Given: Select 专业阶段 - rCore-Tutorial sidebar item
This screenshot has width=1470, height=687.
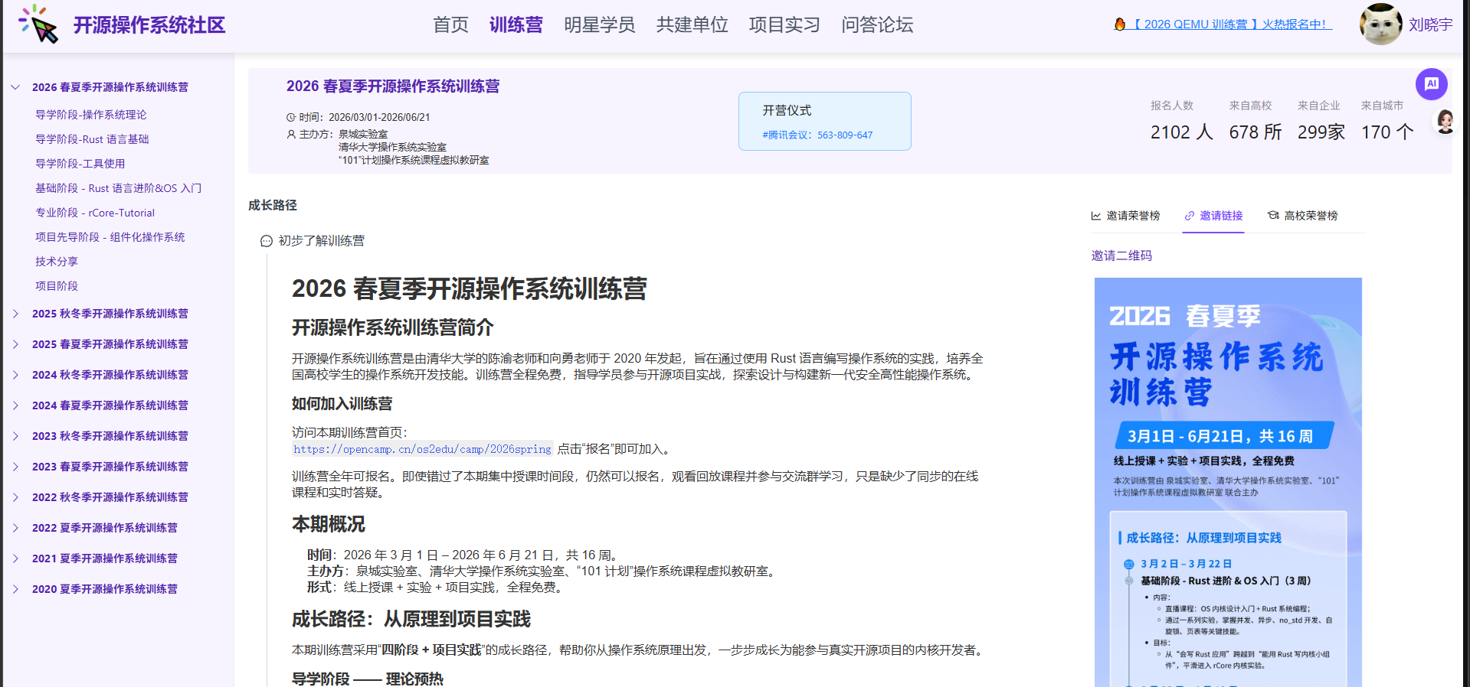Looking at the screenshot, I should [95, 213].
